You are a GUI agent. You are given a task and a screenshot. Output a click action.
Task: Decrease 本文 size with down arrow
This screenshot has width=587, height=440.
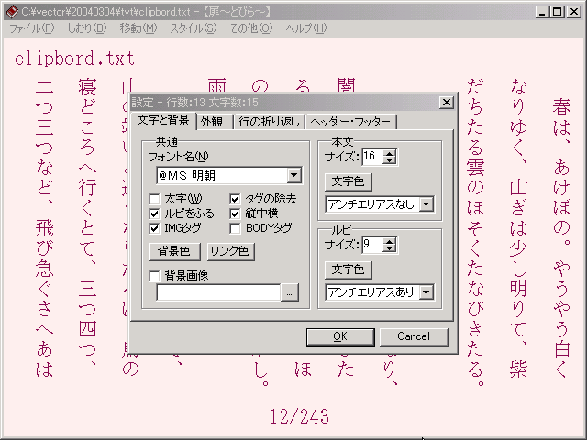point(389,160)
